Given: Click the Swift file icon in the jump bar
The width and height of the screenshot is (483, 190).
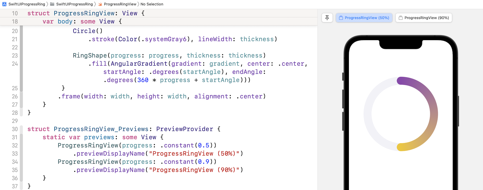Looking at the screenshot, I should point(100,4).
